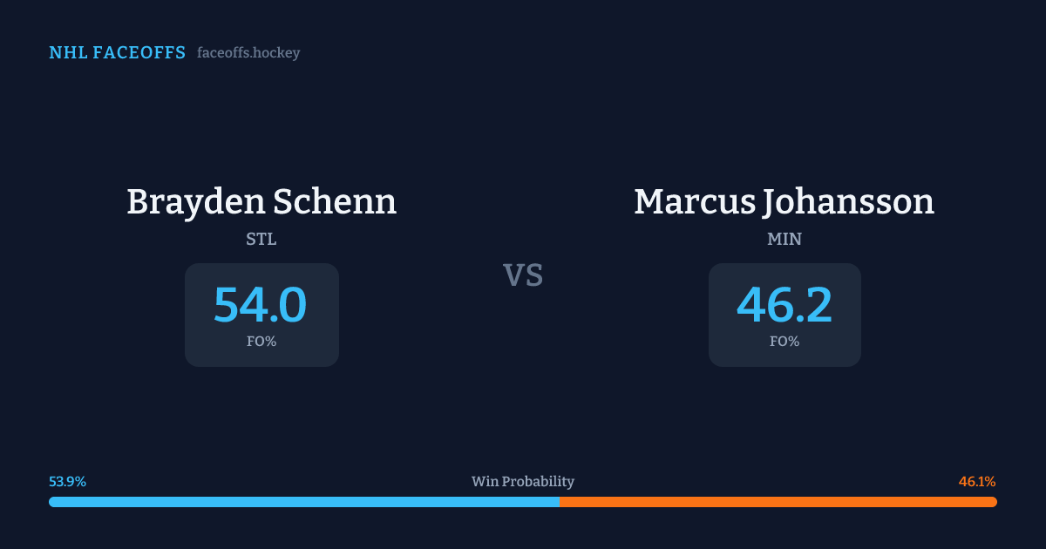Select the STL team label
This screenshot has height=549, width=1046.
[261, 239]
